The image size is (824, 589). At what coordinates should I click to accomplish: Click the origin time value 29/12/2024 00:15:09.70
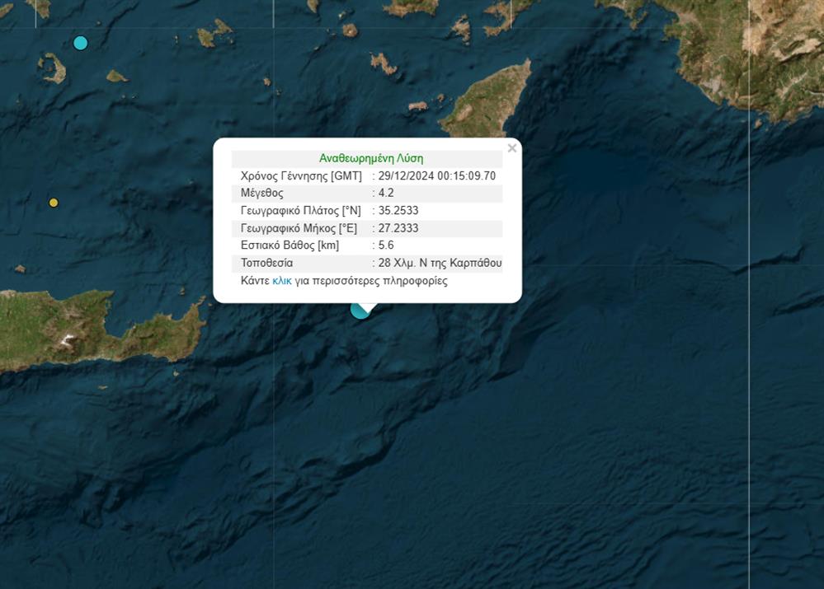point(437,175)
